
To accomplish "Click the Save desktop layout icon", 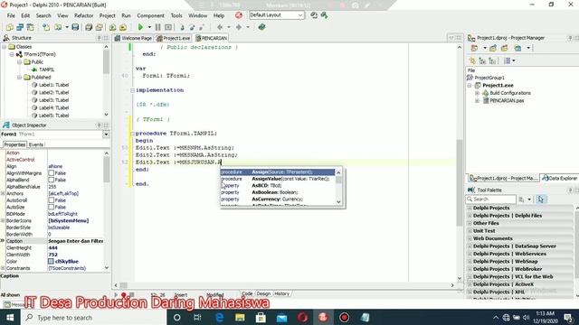I will (314, 15).
